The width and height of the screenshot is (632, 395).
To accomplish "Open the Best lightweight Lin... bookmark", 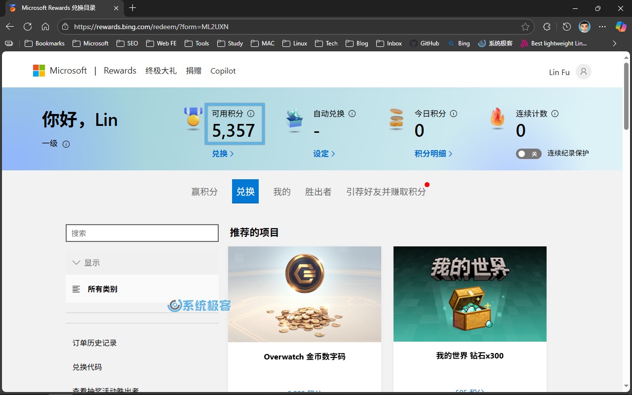I will coord(553,43).
